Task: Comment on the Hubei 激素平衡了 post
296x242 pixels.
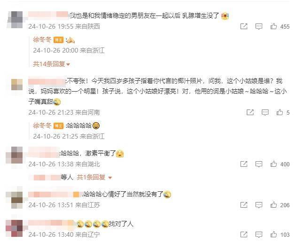Action: coord(258,164)
